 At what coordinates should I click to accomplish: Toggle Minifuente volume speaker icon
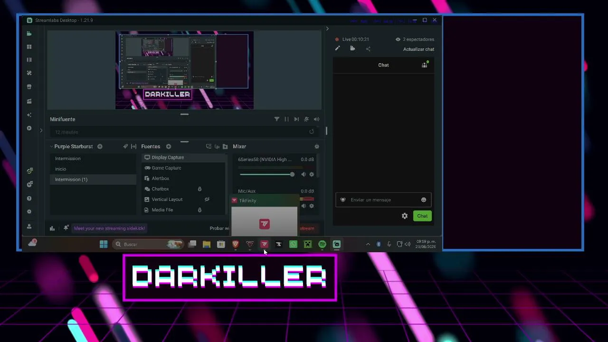coord(316,119)
